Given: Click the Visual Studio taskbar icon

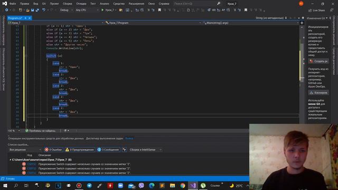Looking at the screenshot, I should (x=193, y=185).
